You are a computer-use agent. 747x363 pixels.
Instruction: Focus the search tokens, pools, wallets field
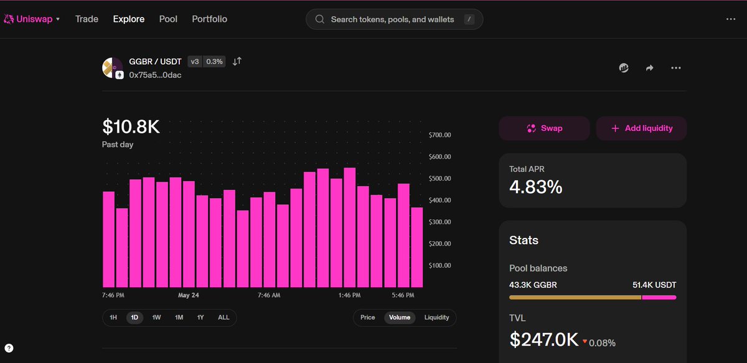point(394,19)
